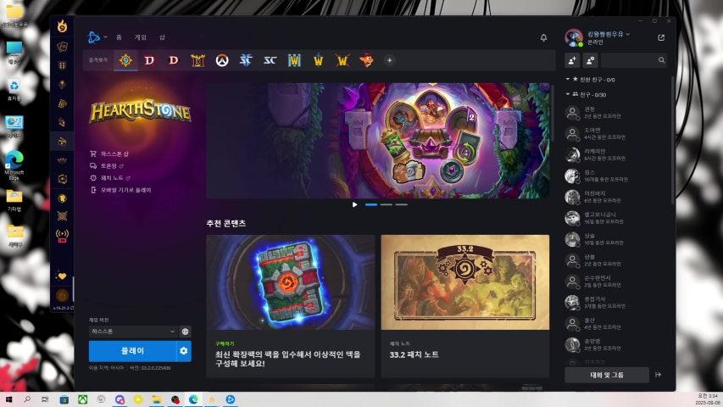Open the 하스스톤 game version dropdown
The height and width of the screenshot is (407, 723).
click(133, 332)
